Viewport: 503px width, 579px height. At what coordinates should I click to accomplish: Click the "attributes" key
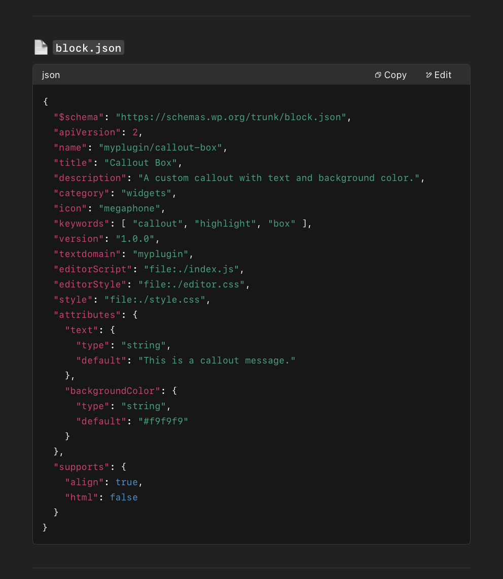click(87, 315)
